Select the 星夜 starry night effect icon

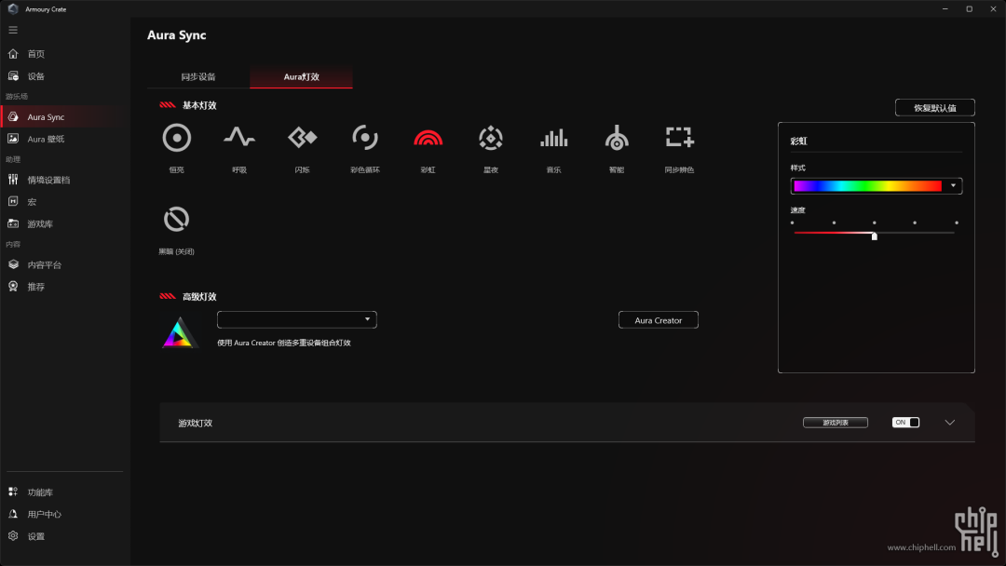point(491,138)
